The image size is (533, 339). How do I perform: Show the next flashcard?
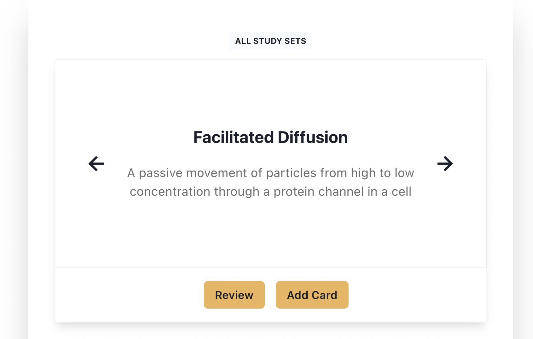(445, 164)
